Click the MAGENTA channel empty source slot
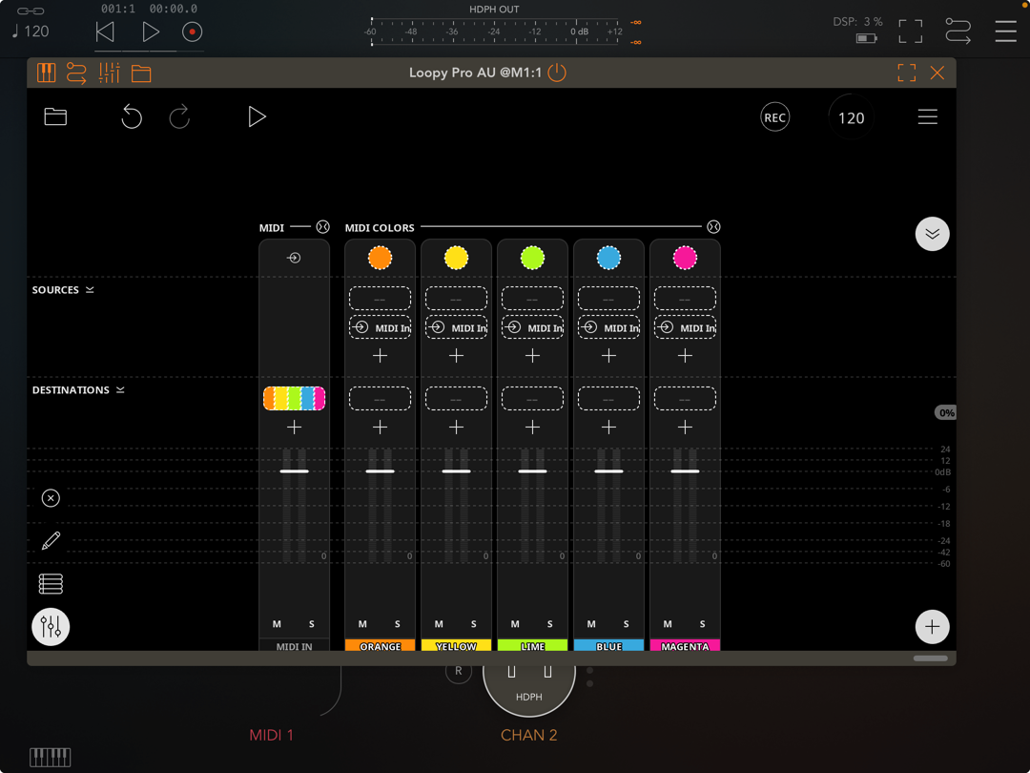The height and width of the screenshot is (773, 1030). pyautogui.click(x=685, y=299)
